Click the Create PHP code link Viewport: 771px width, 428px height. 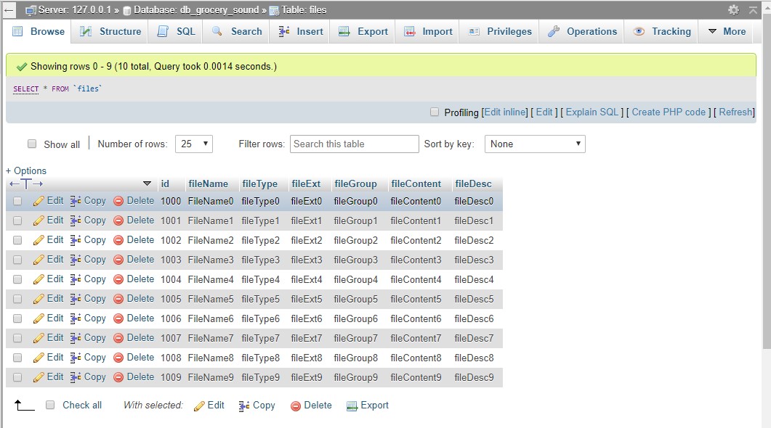tap(669, 112)
